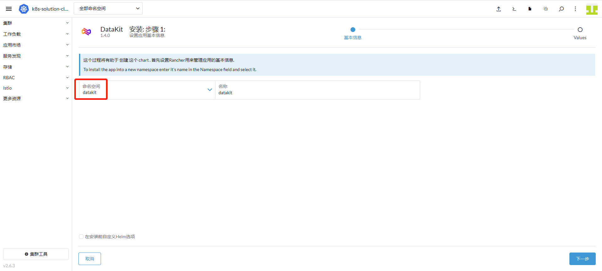Image resolution: width=602 pixels, height=271 pixels.
Task: Open the 全部命名空间 namespace filter
Action: (x=108, y=8)
